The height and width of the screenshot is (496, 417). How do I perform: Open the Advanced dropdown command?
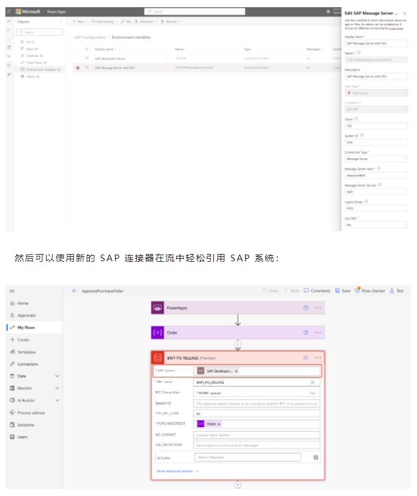(x=146, y=22)
